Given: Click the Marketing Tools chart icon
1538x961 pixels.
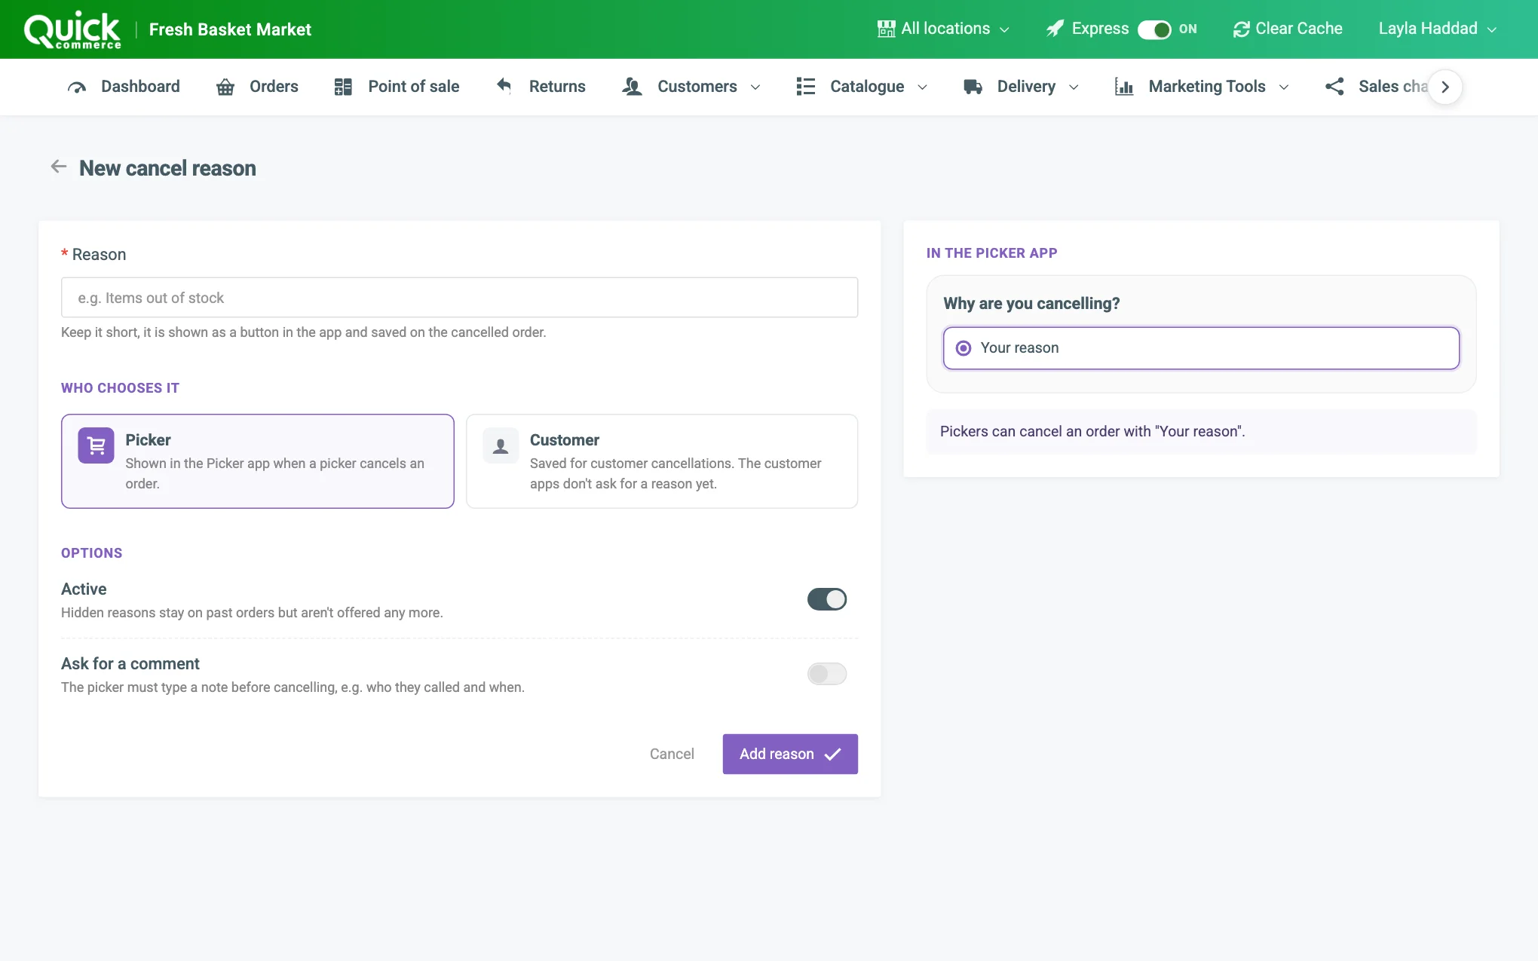Looking at the screenshot, I should tap(1124, 87).
